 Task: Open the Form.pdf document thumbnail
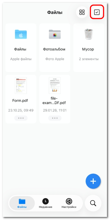tap(21, 85)
